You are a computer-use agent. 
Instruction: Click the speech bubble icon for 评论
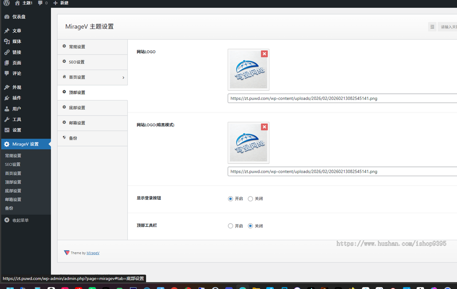click(x=7, y=74)
